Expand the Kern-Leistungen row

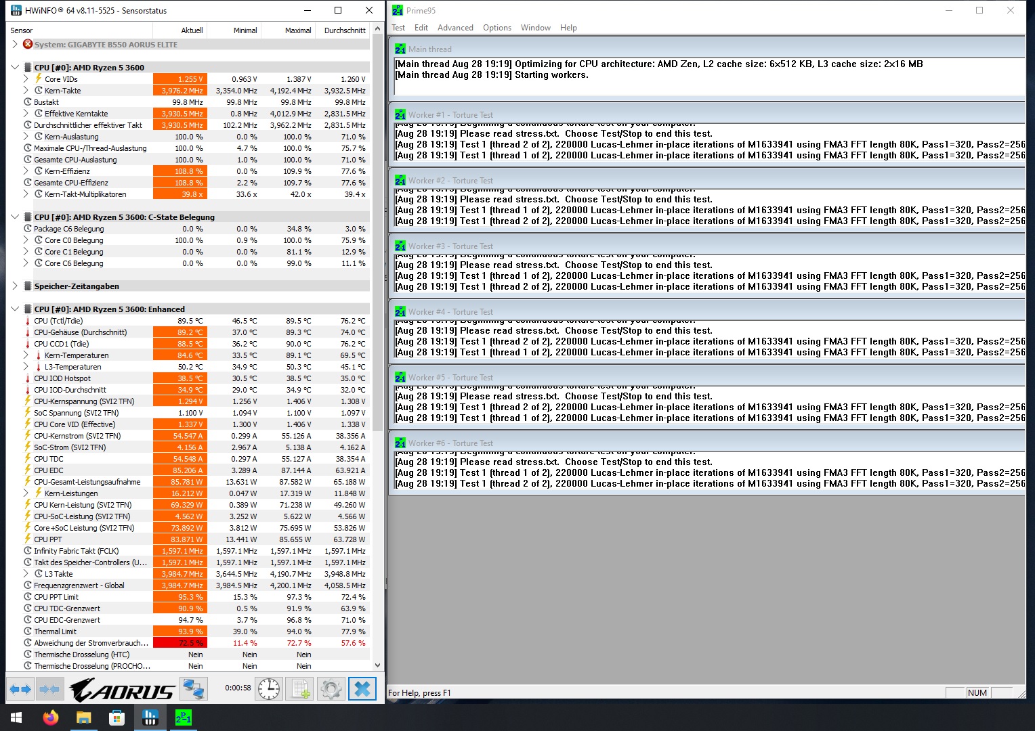click(26, 493)
